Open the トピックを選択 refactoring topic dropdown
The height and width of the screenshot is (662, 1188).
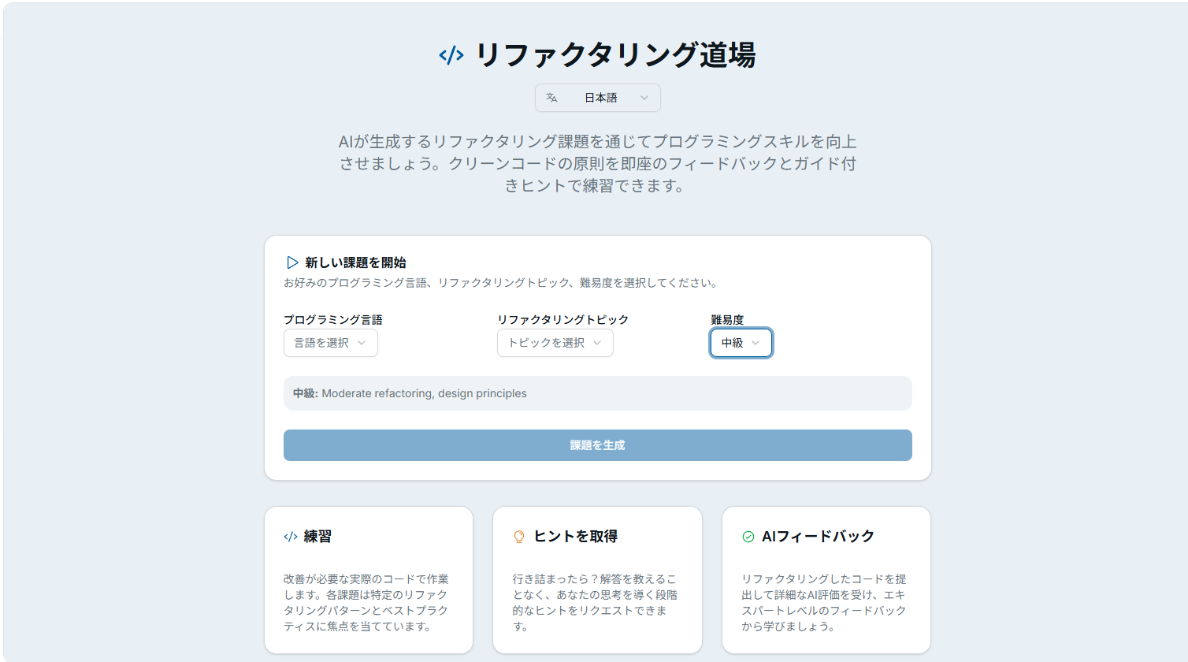coord(555,343)
